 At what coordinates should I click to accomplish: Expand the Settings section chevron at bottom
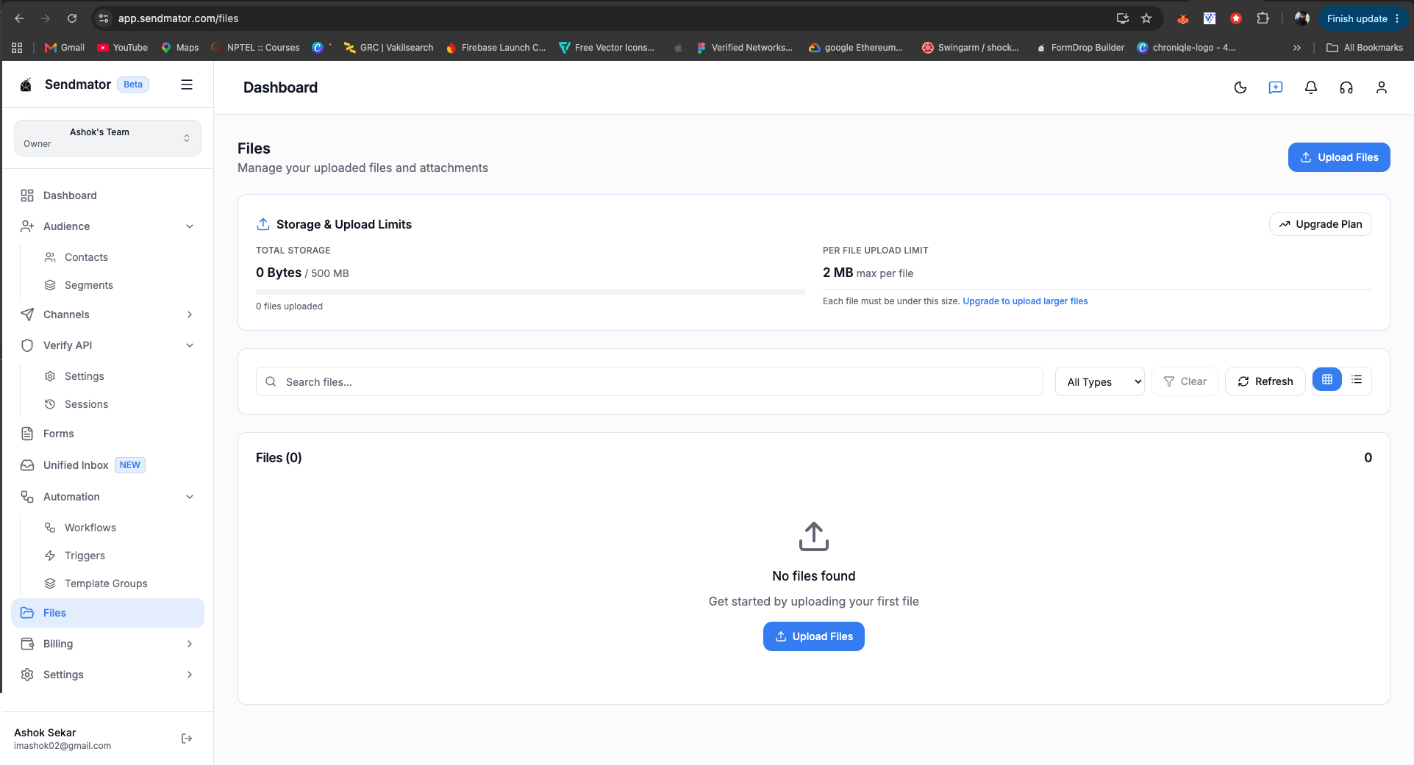pyautogui.click(x=190, y=675)
